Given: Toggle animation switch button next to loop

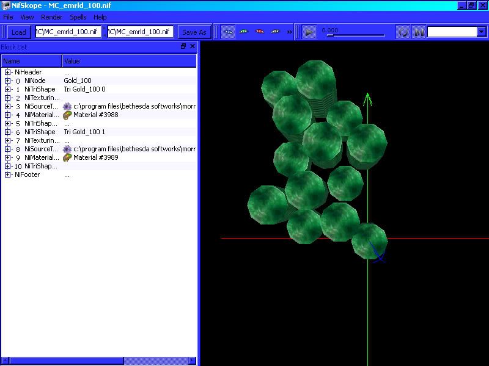Looking at the screenshot, I should coord(419,32).
